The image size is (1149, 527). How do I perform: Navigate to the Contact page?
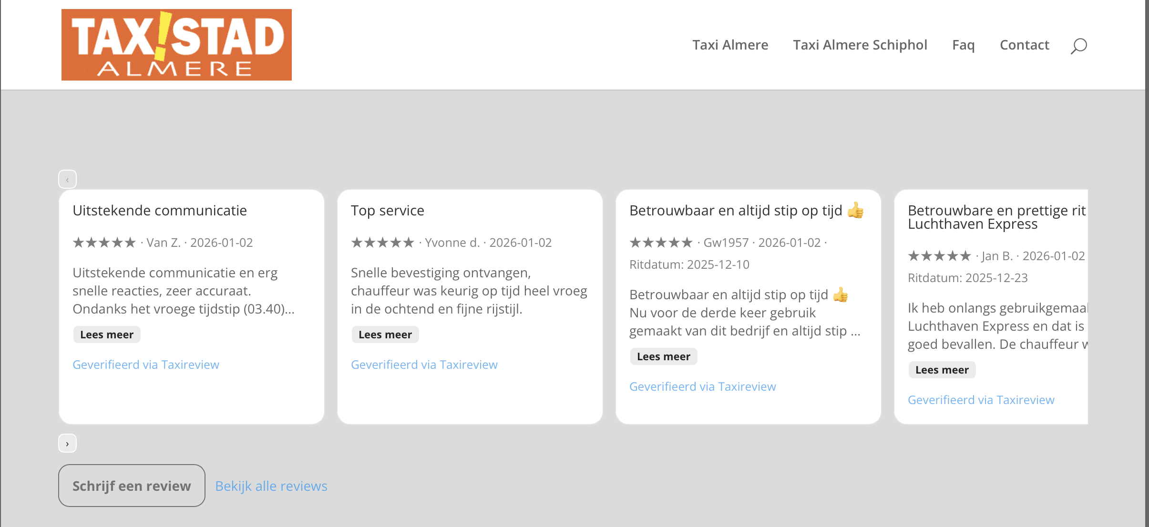pyautogui.click(x=1024, y=45)
